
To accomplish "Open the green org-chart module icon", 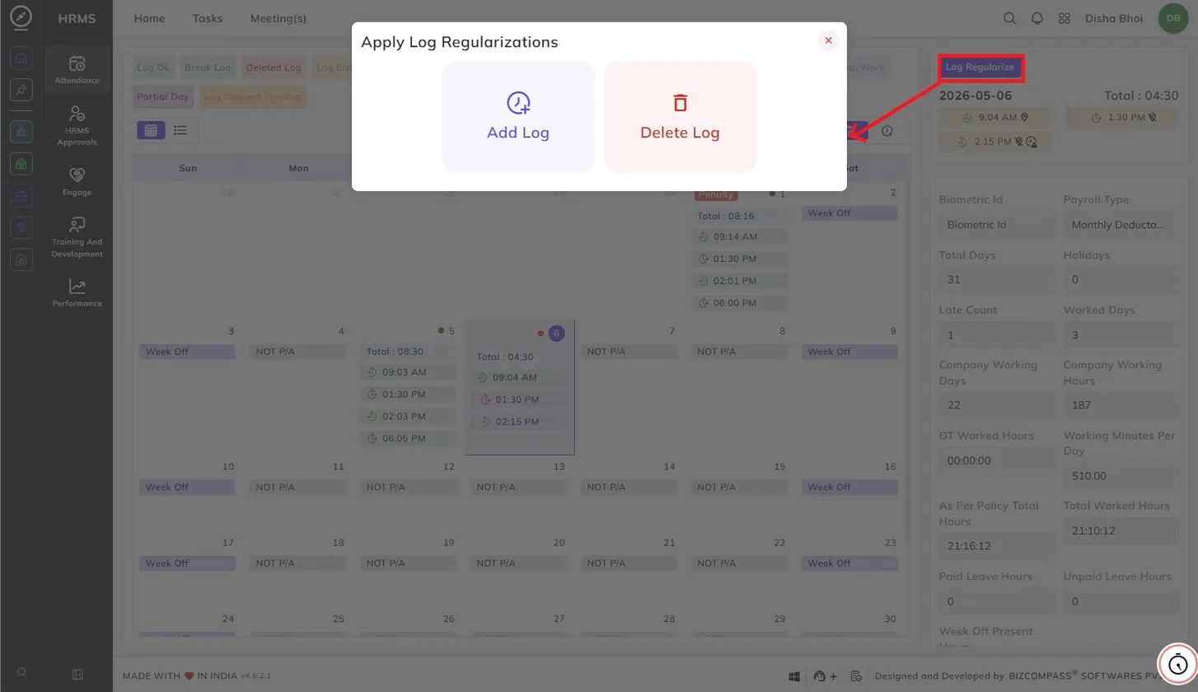I will 22,130.
